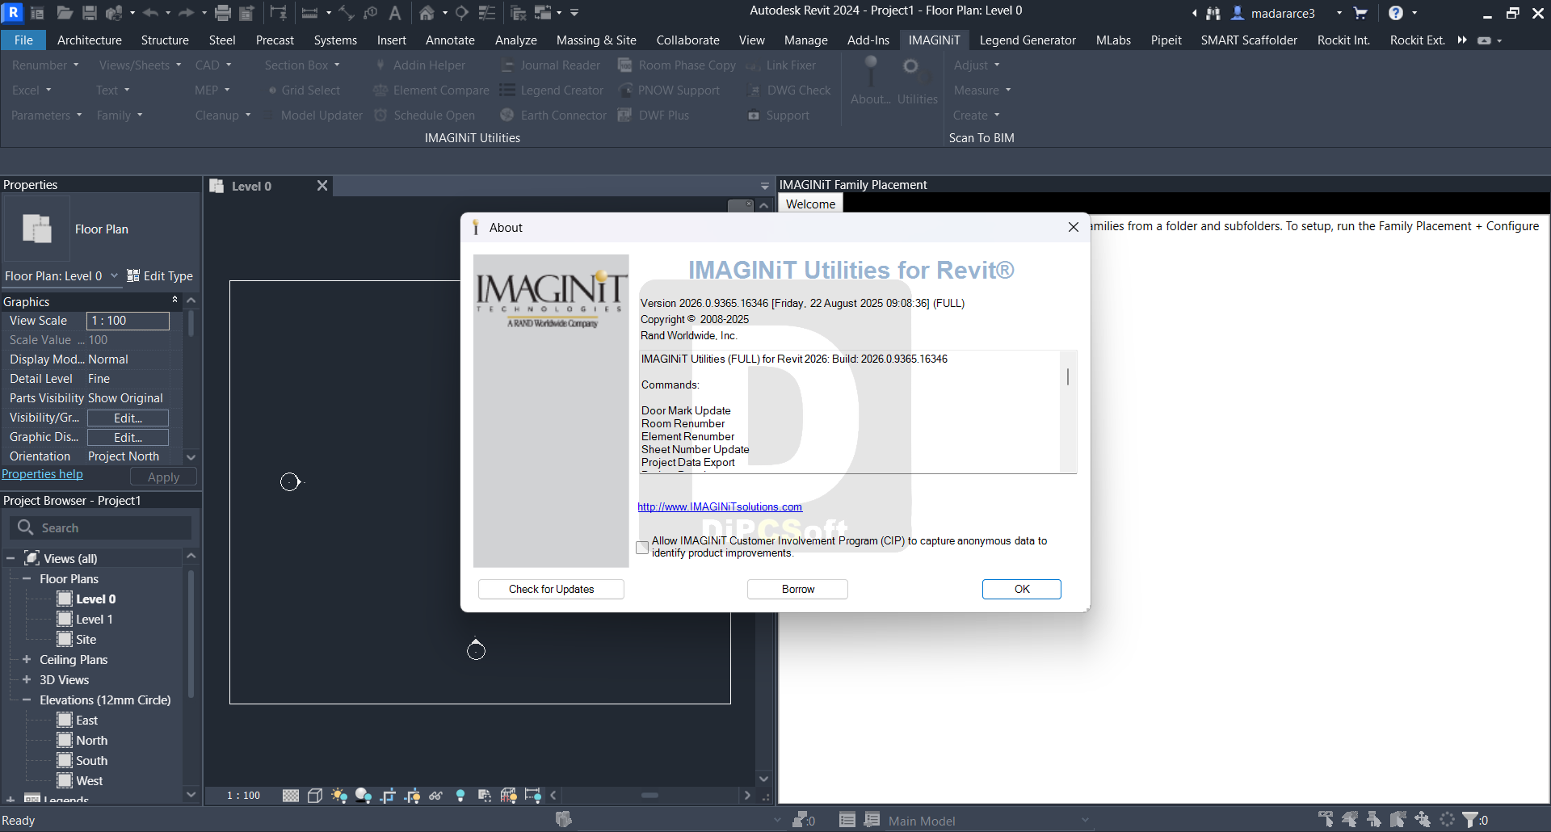1551x832 pixels.
Task: Click the Detail Level icon in view control bar
Action: pos(291,796)
